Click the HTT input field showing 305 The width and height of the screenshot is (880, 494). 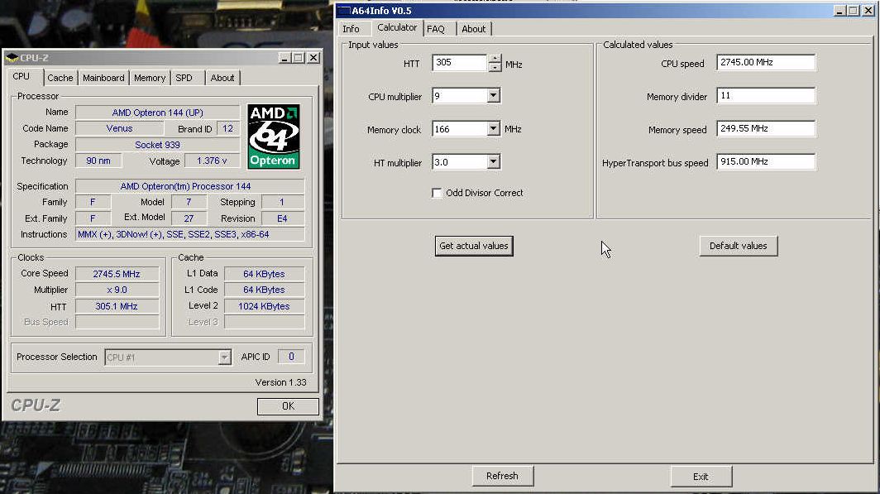[x=459, y=62]
